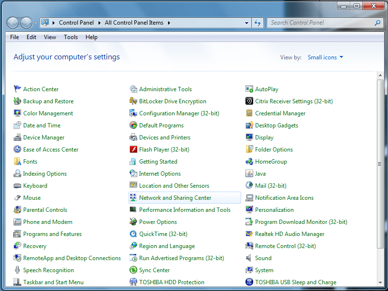388x291 pixels.
Task: Click the Indexing Options icon
Action: (17, 174)
